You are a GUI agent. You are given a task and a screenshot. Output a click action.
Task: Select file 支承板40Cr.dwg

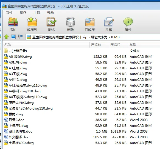pyautogui.click(x=81, y=143)
